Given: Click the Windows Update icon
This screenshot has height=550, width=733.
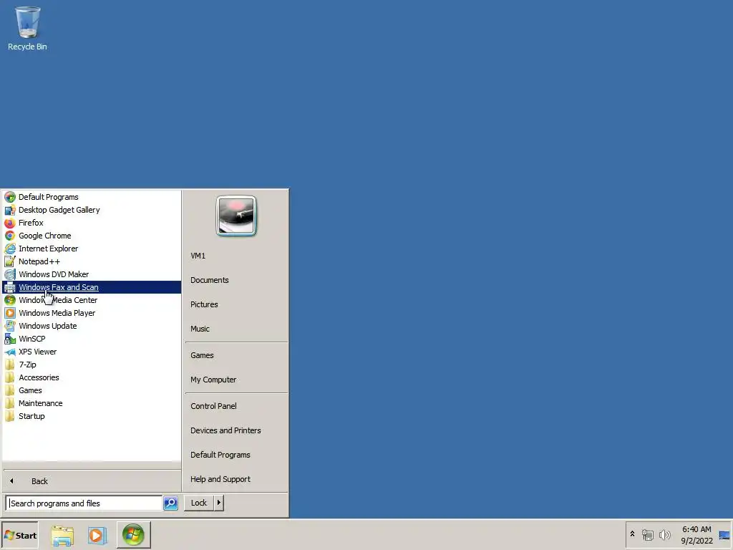Looking at the screenshot, I should (10, 326).
